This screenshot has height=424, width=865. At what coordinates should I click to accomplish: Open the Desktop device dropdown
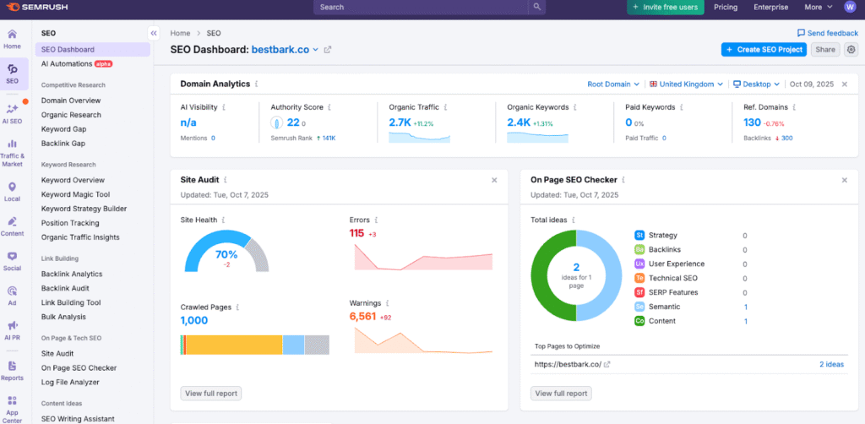757,84
